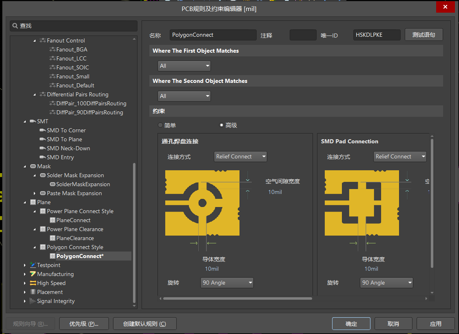Click the Mask category icon
The image size is (459, 334).
click(33, 167)
